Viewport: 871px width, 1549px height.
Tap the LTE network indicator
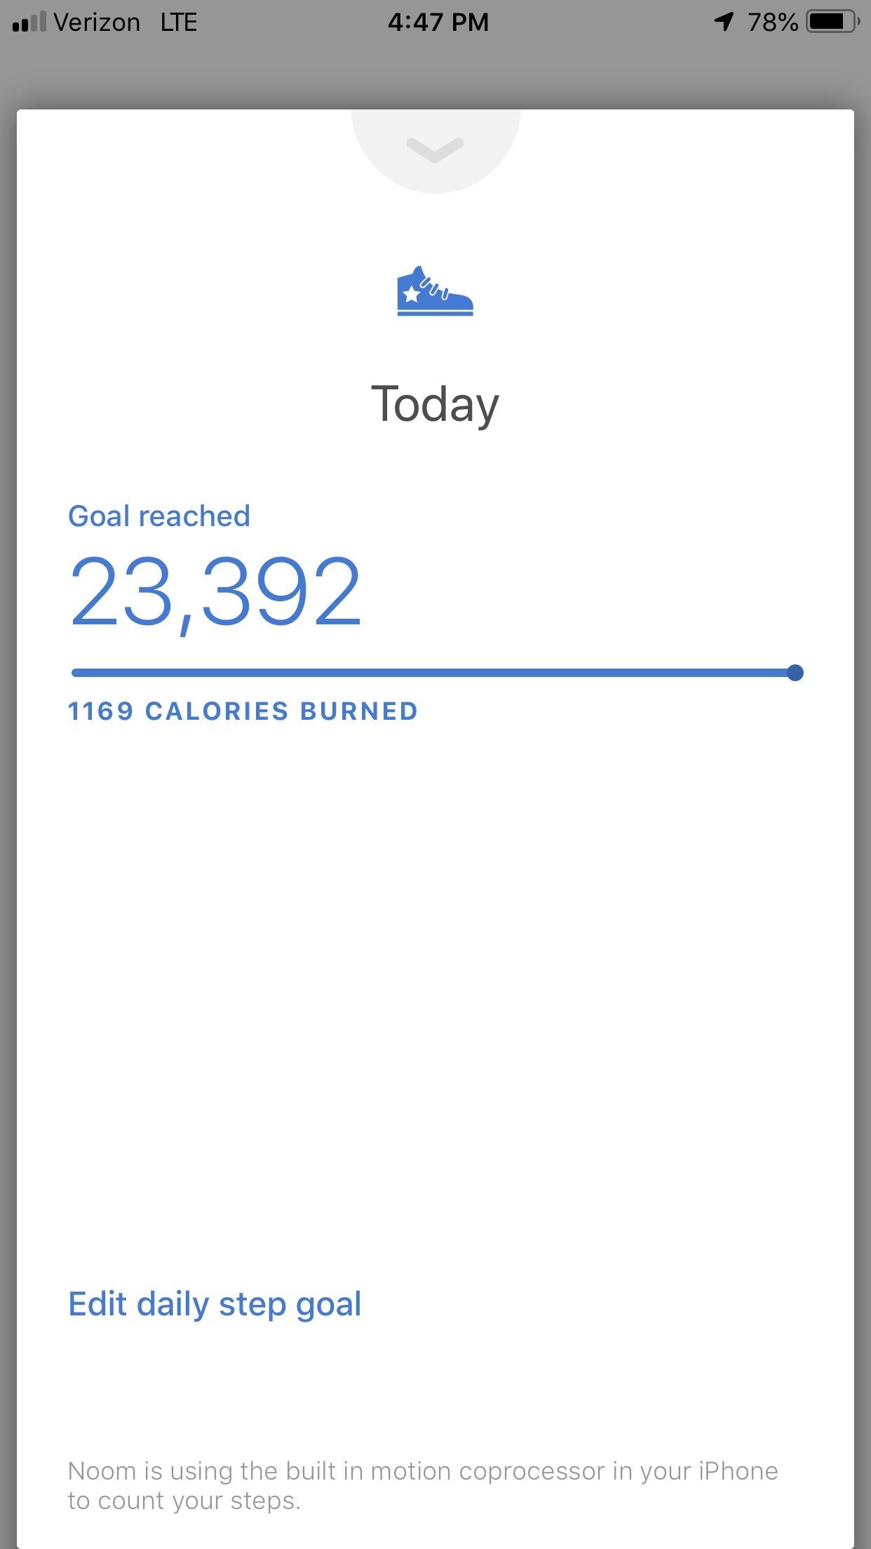tap(178, 22)
